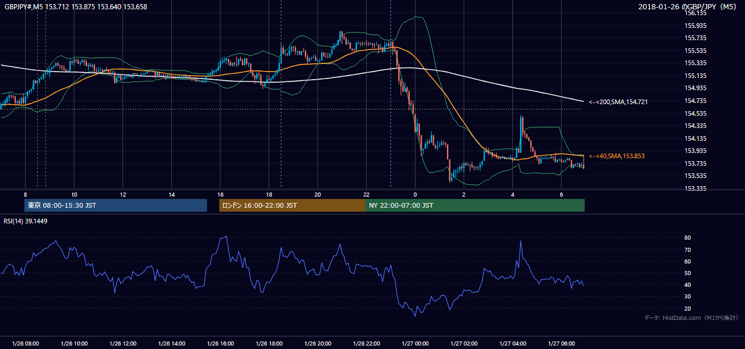The image size is (745, 349).
Task: Click the RSI(14) 39.1449 indicator label
Action: (x=26, y=221)
